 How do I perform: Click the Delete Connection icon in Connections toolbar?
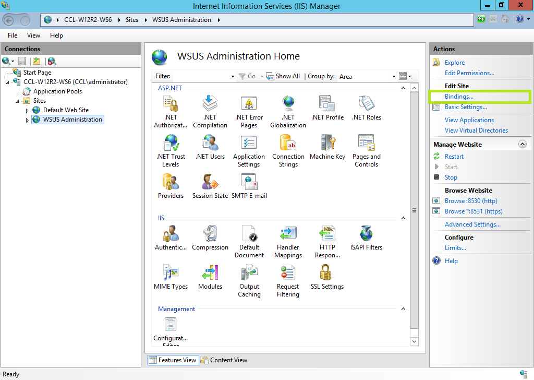[52, 62]
